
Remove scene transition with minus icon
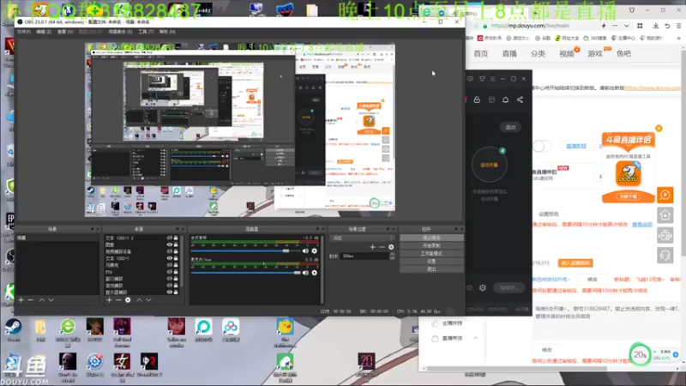382,247
